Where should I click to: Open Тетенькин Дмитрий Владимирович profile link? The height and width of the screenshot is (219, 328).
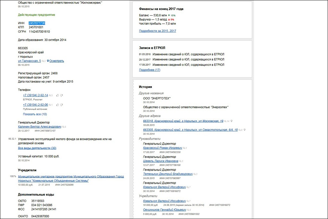168,174
